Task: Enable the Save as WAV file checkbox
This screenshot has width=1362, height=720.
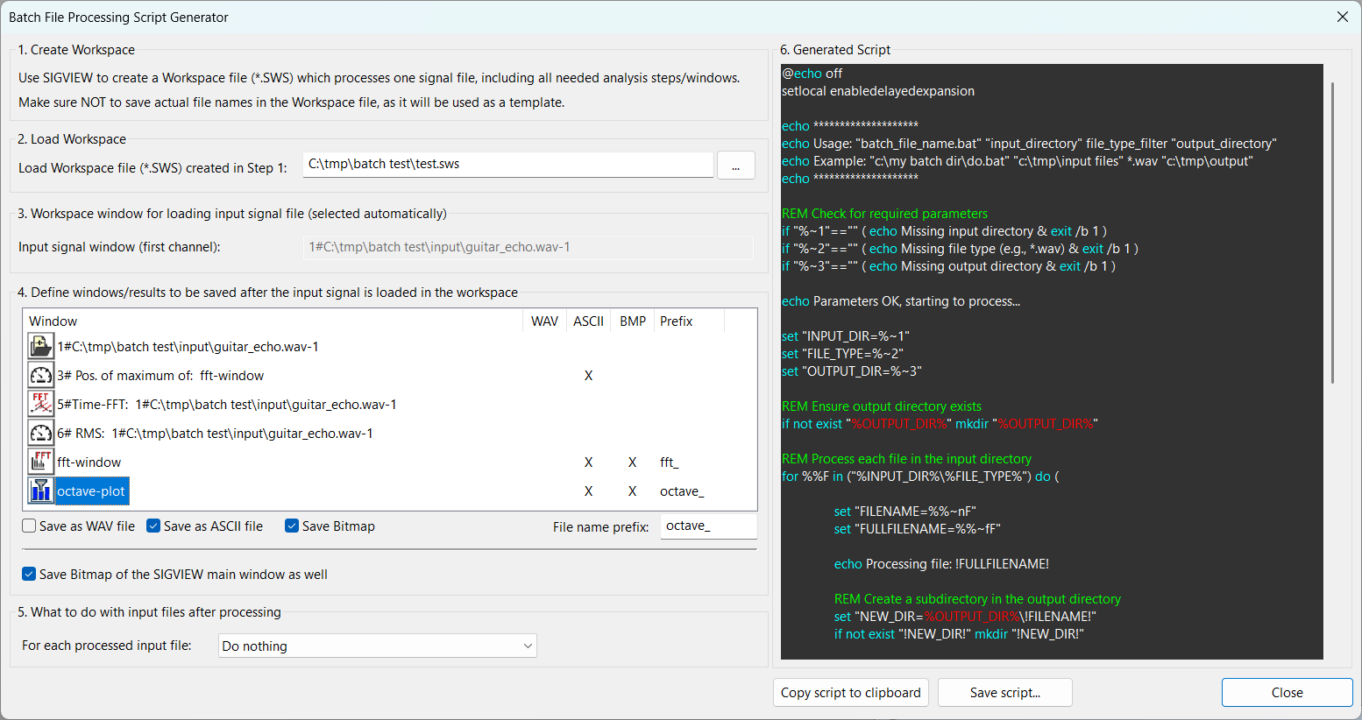Action: coord(30,526)
